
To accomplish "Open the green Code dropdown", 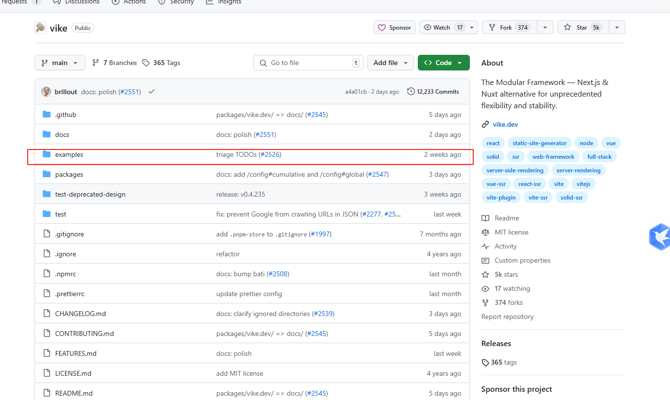I will click(x=444, y=63).
